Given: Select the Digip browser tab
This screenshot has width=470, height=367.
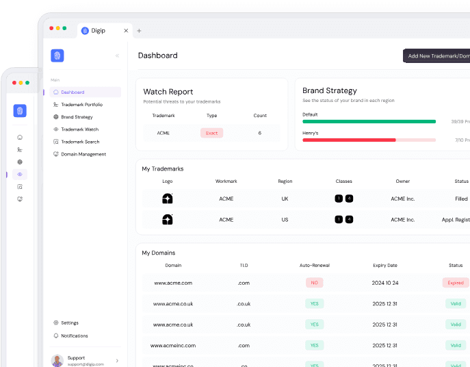Looking at the screenshot, I should pyautogui.click(x=105, y=31).
